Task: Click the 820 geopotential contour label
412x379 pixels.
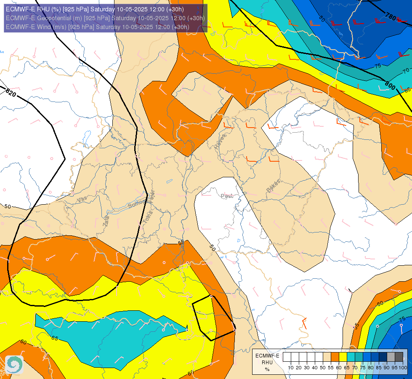Action: pyautogui.click(x=11, y=93)
